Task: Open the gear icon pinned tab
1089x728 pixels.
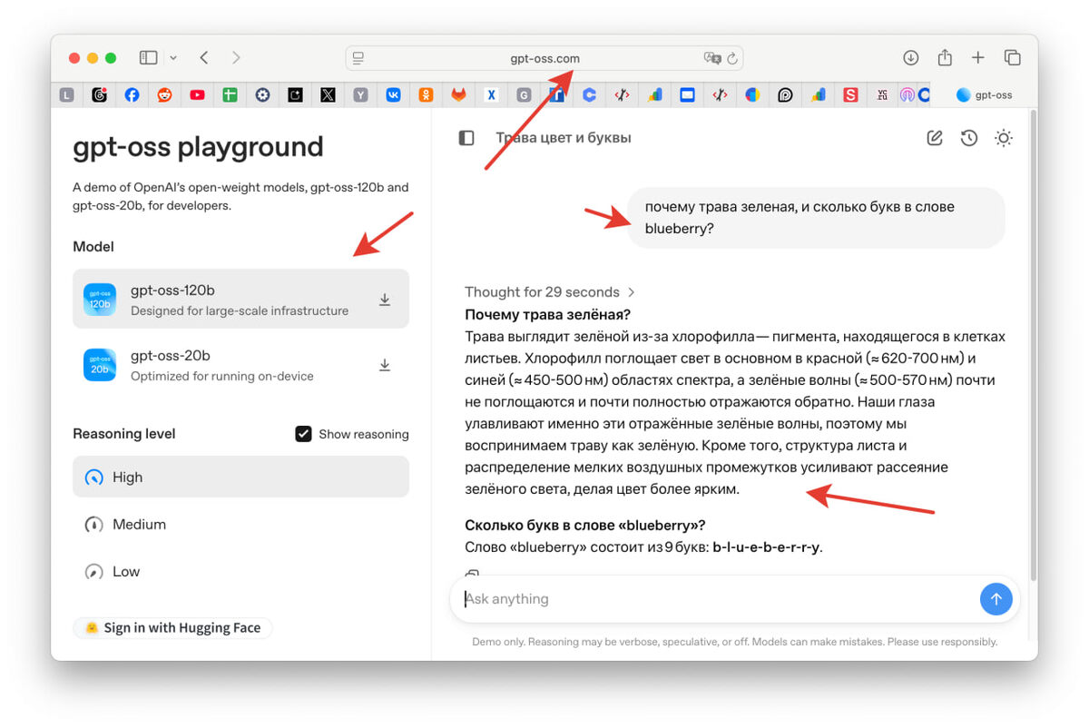Action: click(x=262, y=94)
